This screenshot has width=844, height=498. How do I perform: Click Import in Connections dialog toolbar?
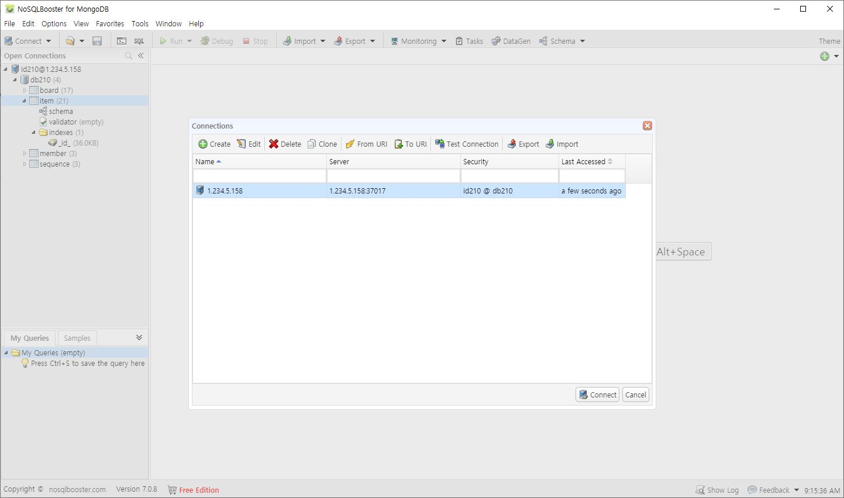coord(562,144)
